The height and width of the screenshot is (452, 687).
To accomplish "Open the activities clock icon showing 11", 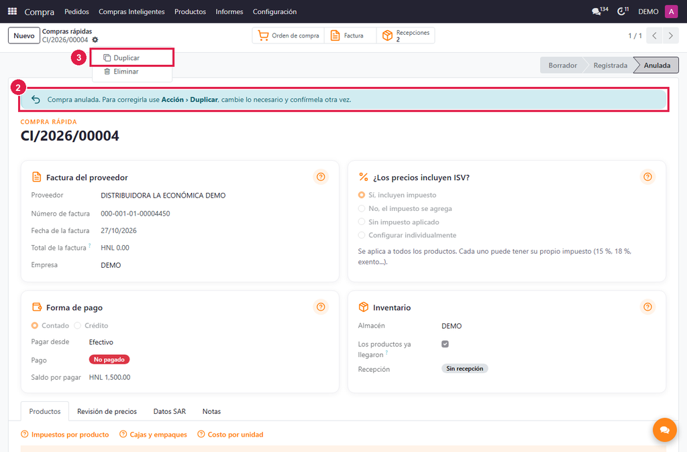I will click(x=623, y=11).
